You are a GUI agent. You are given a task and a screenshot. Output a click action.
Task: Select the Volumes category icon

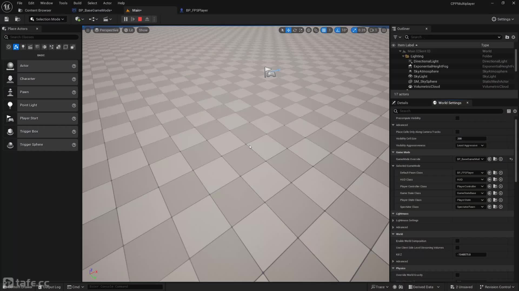[x=66, y=47]
